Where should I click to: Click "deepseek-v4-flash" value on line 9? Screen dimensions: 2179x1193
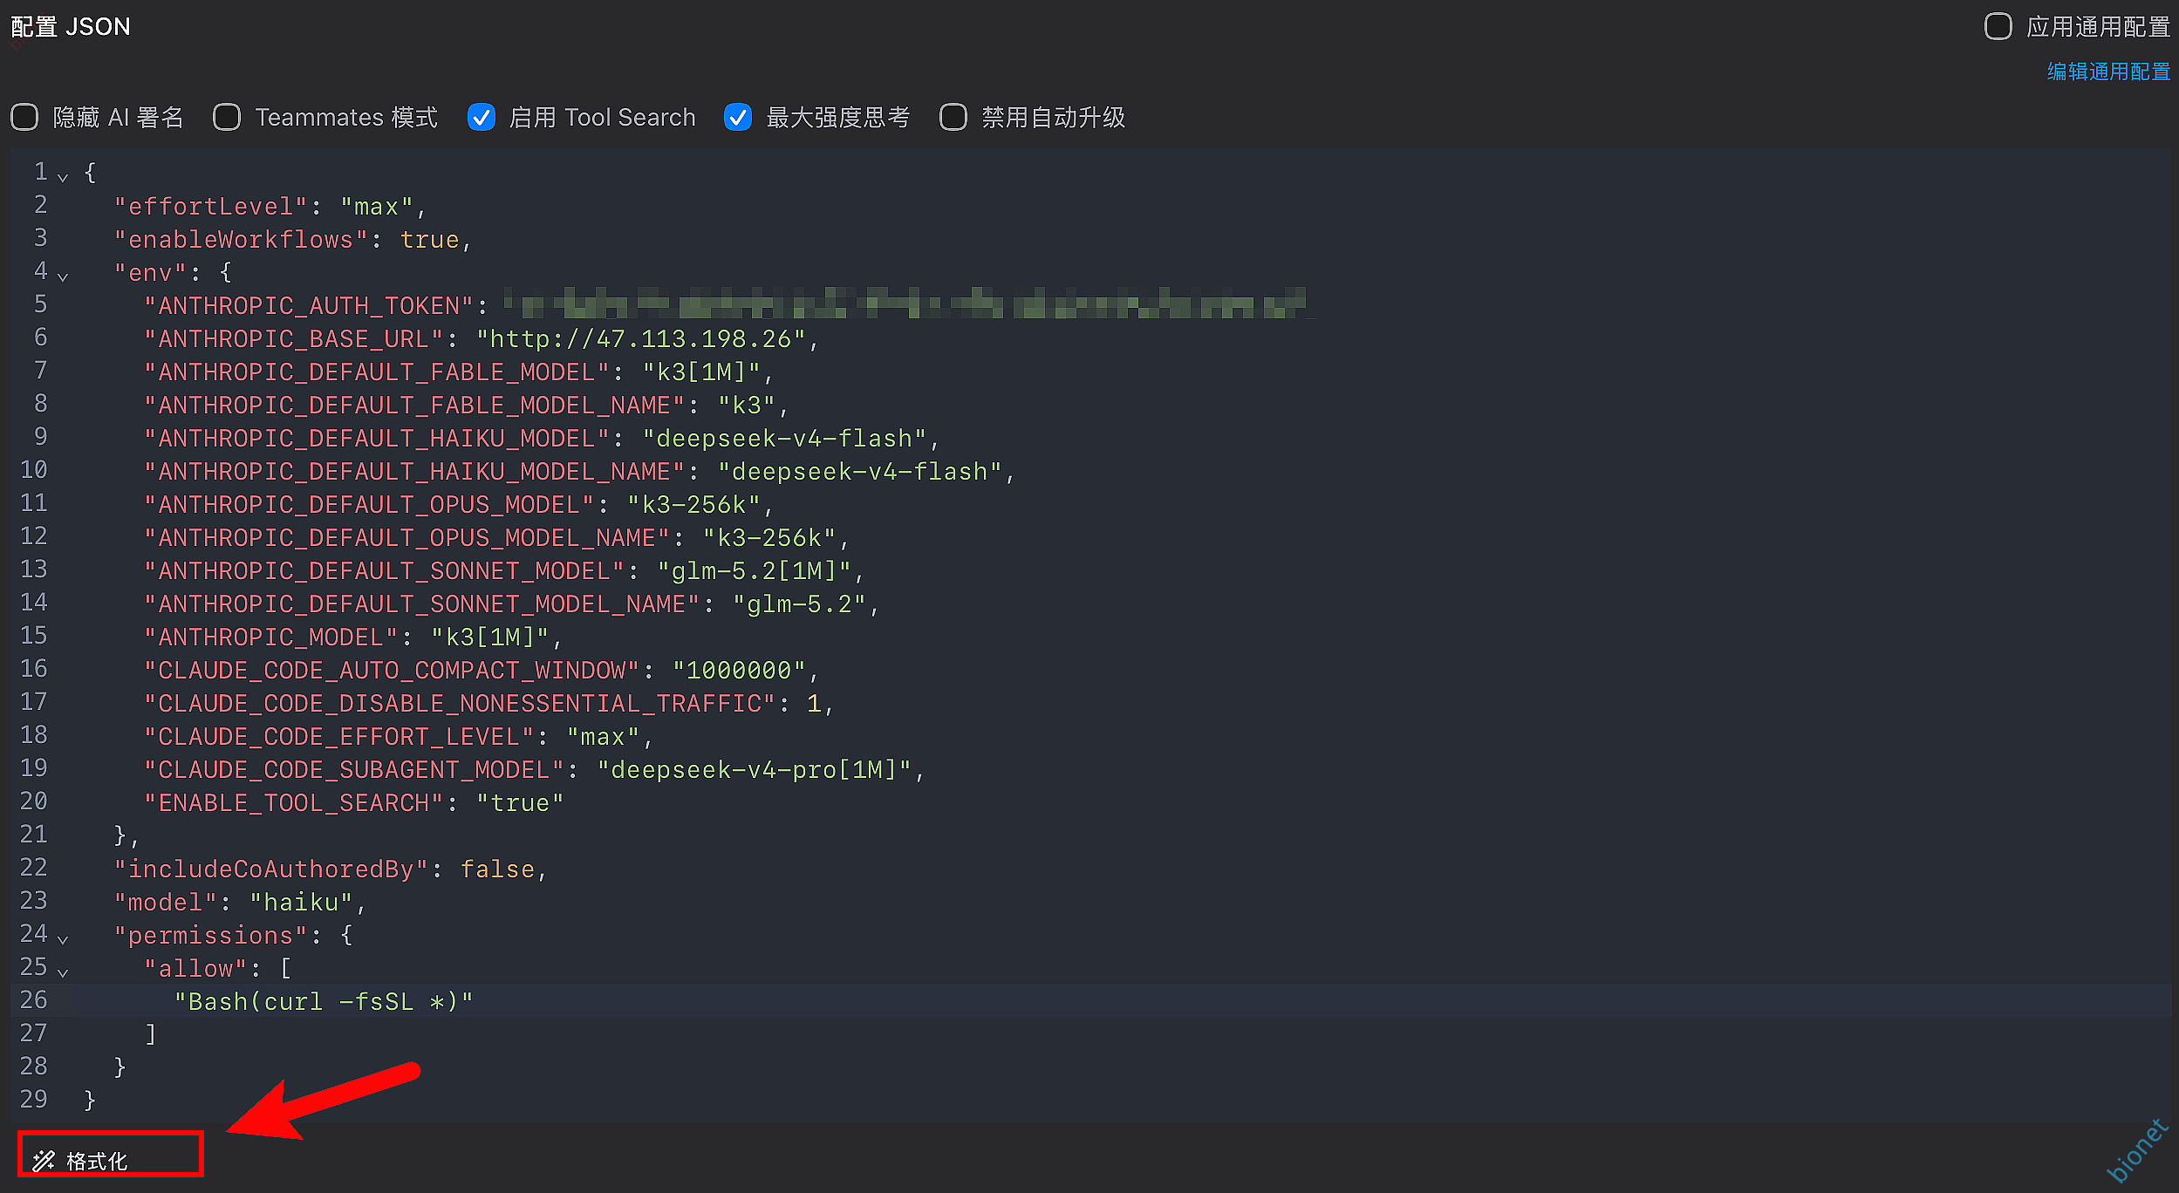[784, 439]
